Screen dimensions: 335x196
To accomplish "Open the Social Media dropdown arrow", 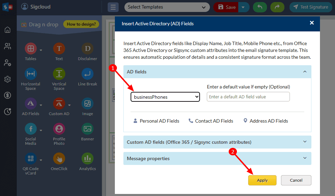I will tap(41, 130).
